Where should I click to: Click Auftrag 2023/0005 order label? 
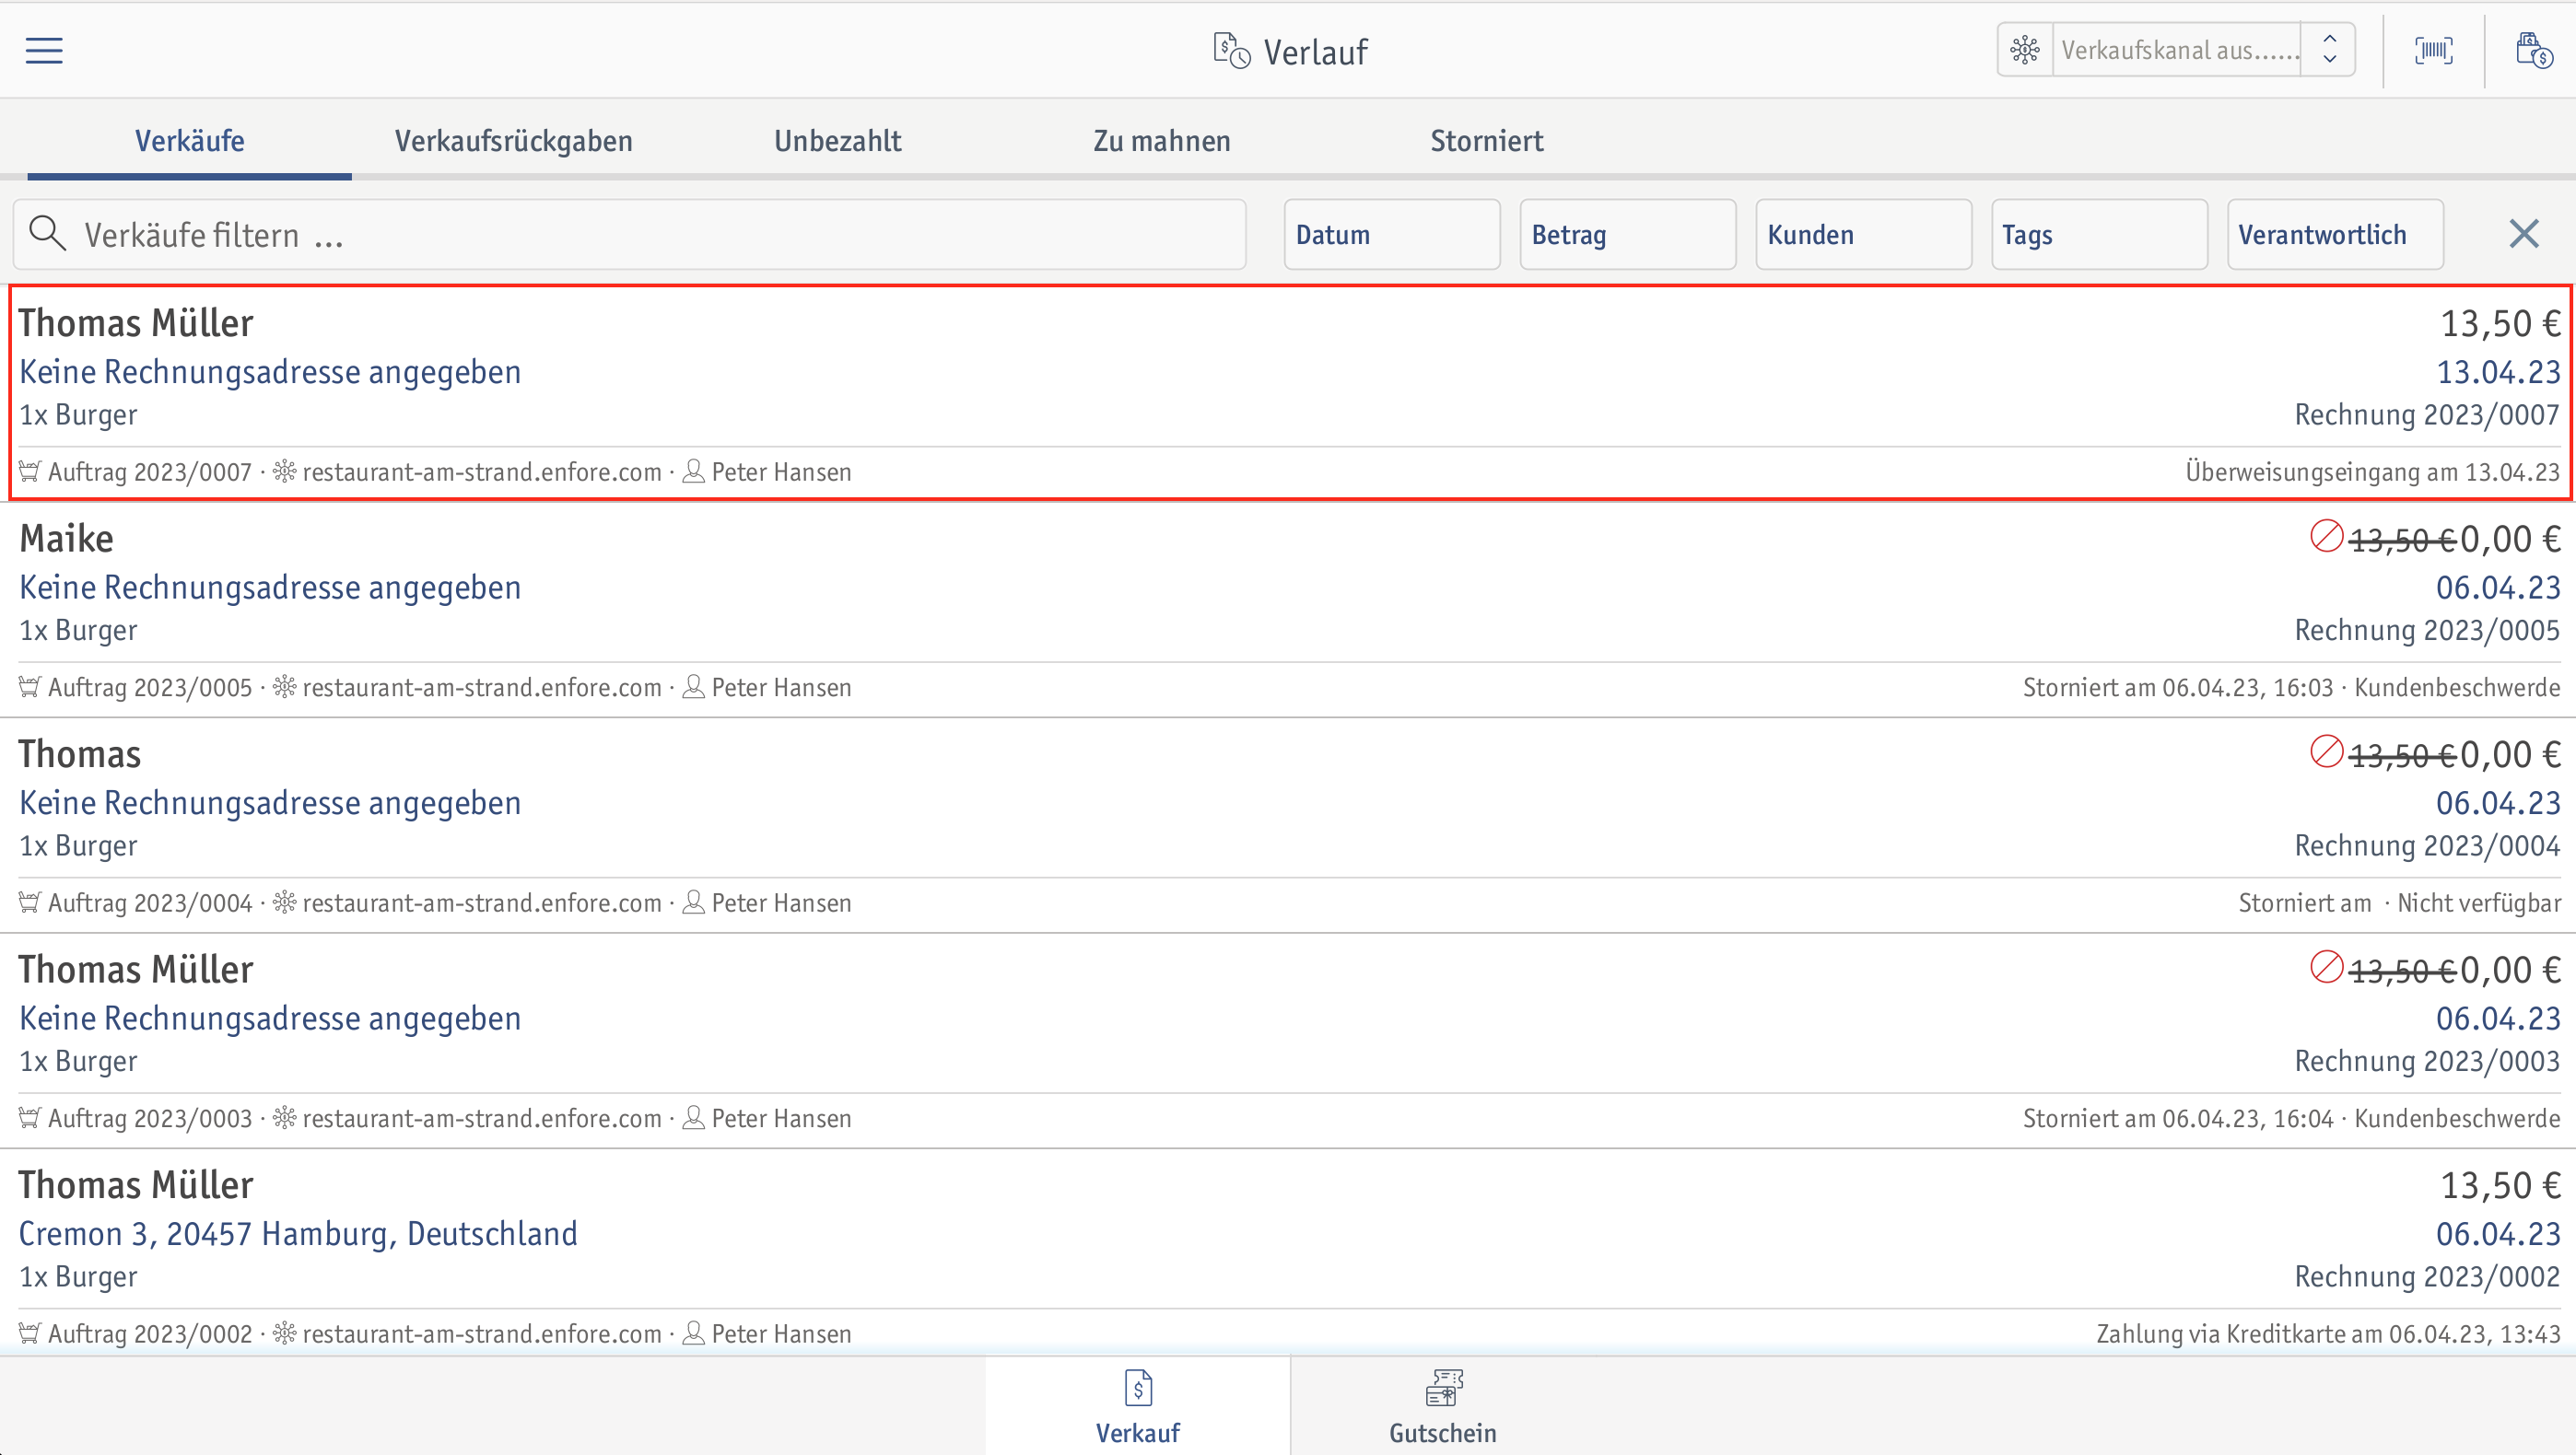point(150,689)
